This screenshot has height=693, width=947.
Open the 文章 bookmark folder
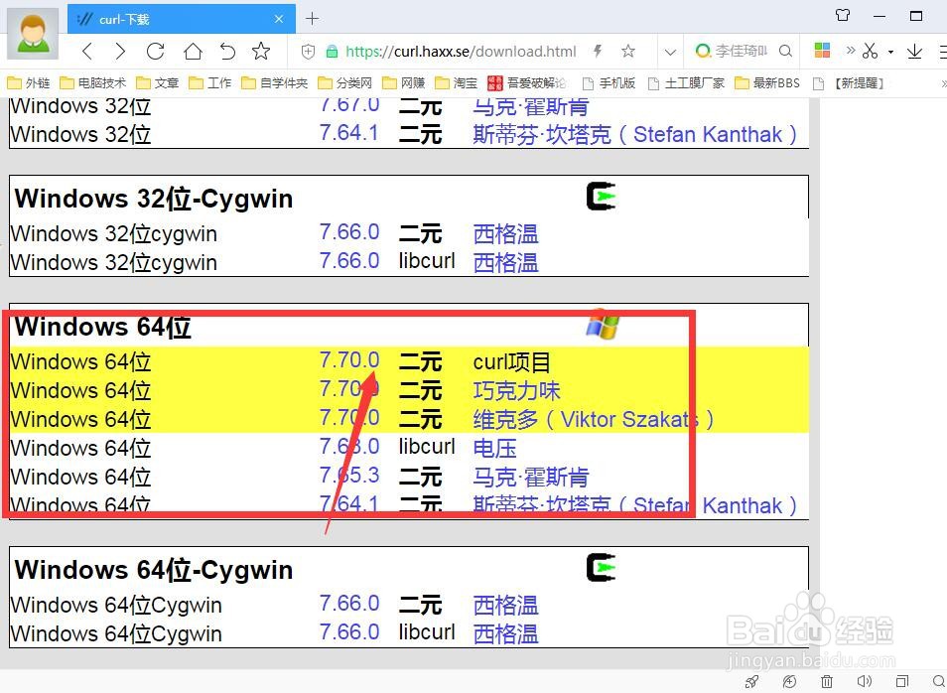(x=158, y=82)
